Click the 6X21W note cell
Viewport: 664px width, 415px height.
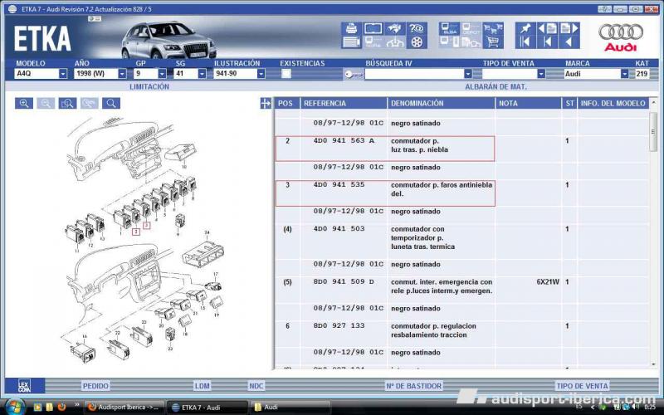click(548, 281)
